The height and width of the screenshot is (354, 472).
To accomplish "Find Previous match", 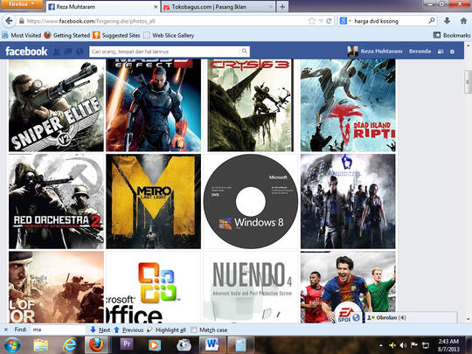I will tap(128, 330).
